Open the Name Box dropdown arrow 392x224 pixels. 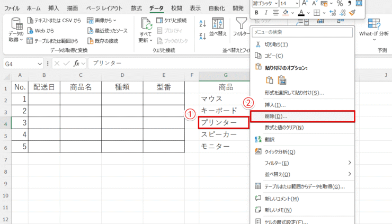pyautogui.click(x=40, y=64)
